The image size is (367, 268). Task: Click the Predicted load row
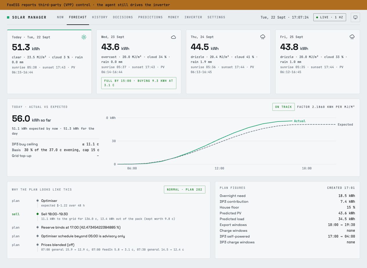coord(287,219)
